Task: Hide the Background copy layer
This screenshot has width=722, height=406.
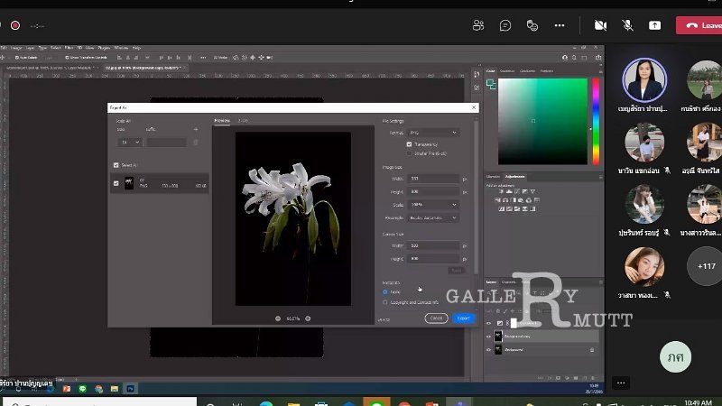Action: 489,337
